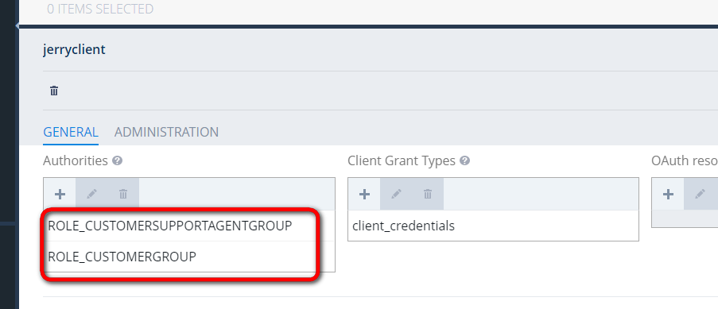718x309 pixels.
Task: Select the client_credentials grant type row
Action: tap(493, 226)
